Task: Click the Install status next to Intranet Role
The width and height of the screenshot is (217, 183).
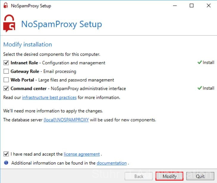Action: (x=208, y=62)
